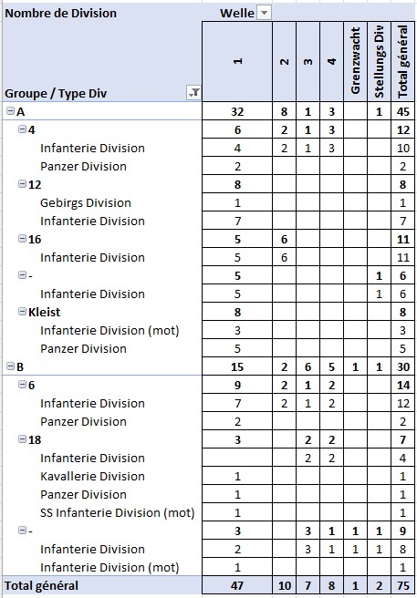The image size is (417, 598).
Task: Collapse army 12 row
Action: [x=23, y=184]
